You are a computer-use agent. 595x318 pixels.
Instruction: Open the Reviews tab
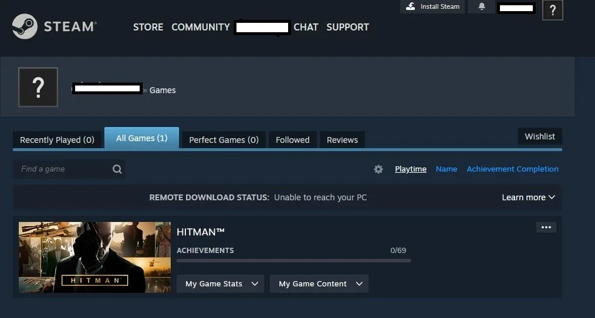(342, 140)
